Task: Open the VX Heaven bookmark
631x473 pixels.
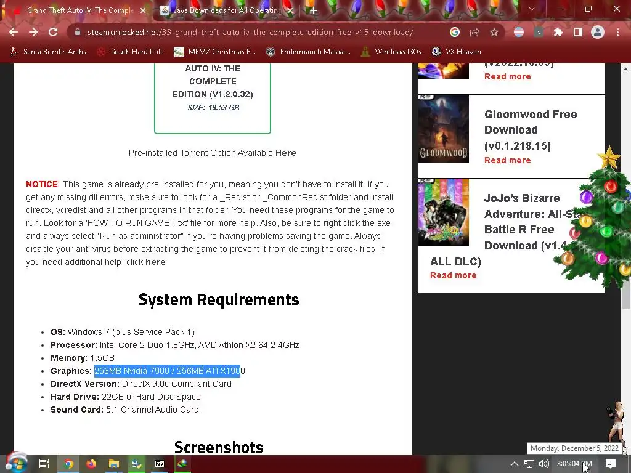Action: [x=457, y=52]
